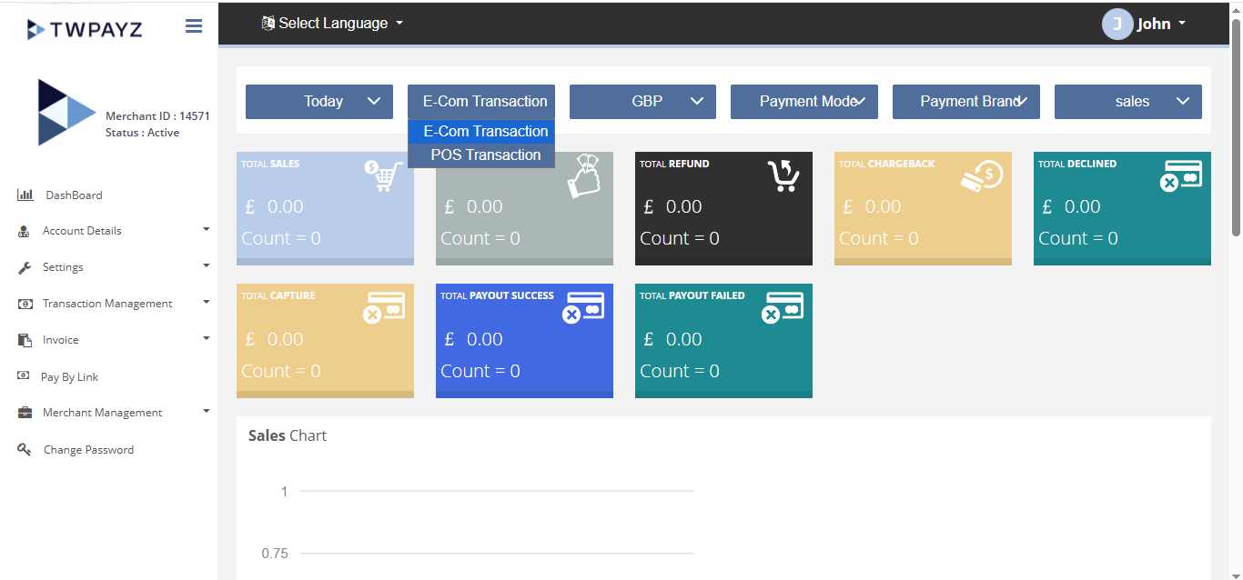The image size is (1243, 580).
Task: Click the shopping cart icon on Total Sales
Action: point(384,175)
